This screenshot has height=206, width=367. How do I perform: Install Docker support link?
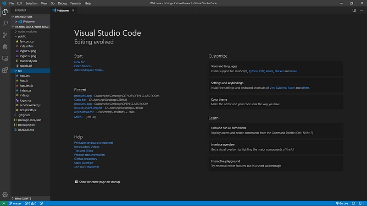pyautogui.click(x=279, y=71)
